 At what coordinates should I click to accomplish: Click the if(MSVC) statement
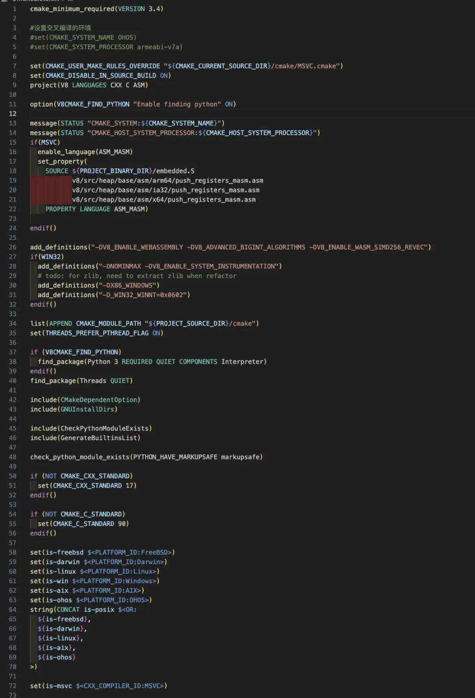pos(45,142)
